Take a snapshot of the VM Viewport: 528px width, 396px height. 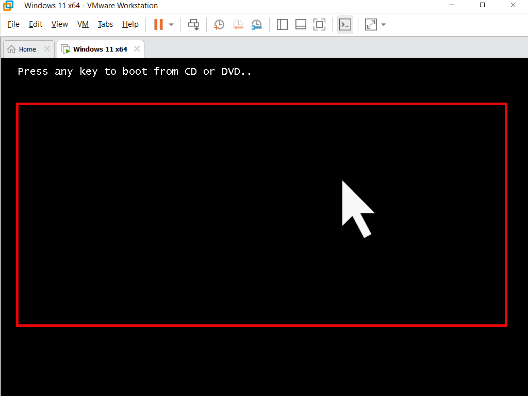click(219, 24)
